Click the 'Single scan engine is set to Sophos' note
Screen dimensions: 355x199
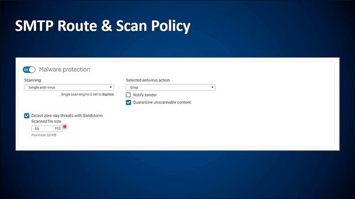87,95
